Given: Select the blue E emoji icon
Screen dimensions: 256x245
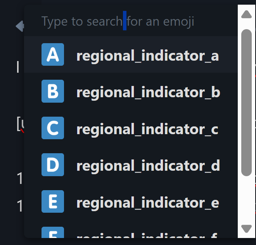Looking at the screenshot, I should tap(52, 201).
